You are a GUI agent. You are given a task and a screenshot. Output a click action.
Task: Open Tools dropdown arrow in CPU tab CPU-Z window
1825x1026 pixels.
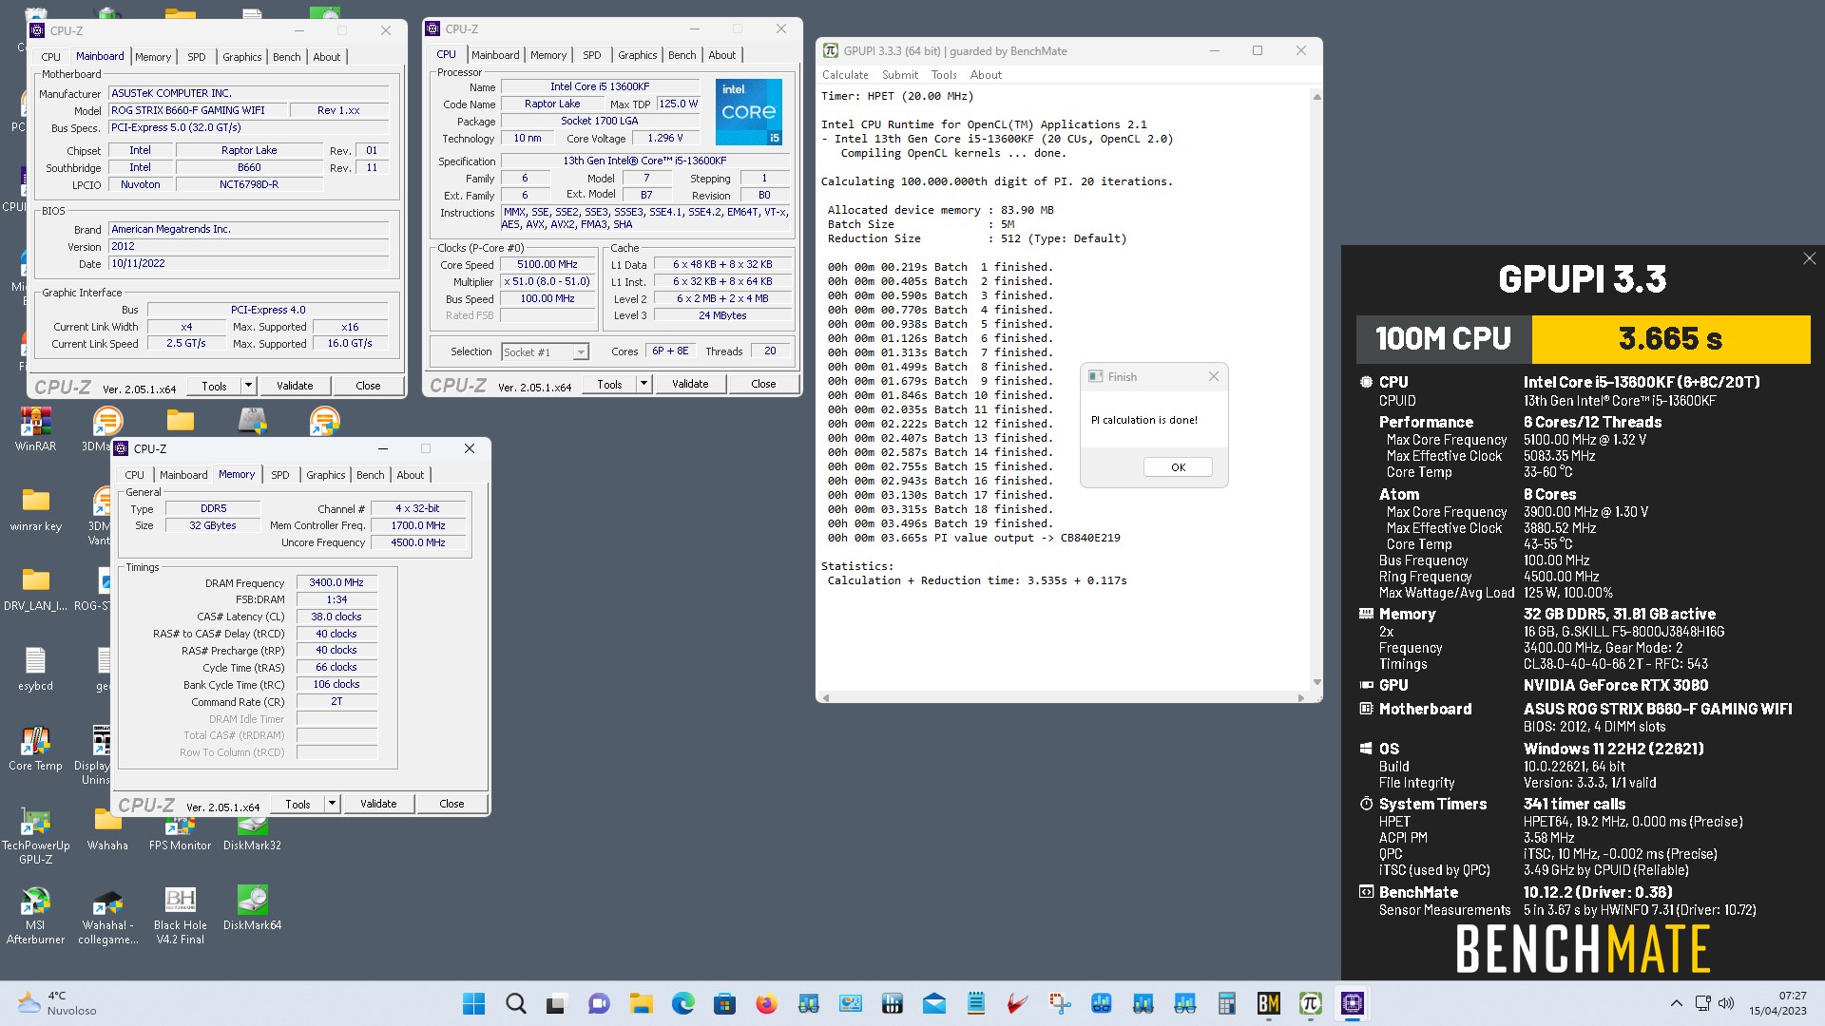pyautogui.click(x=644, y=384)
